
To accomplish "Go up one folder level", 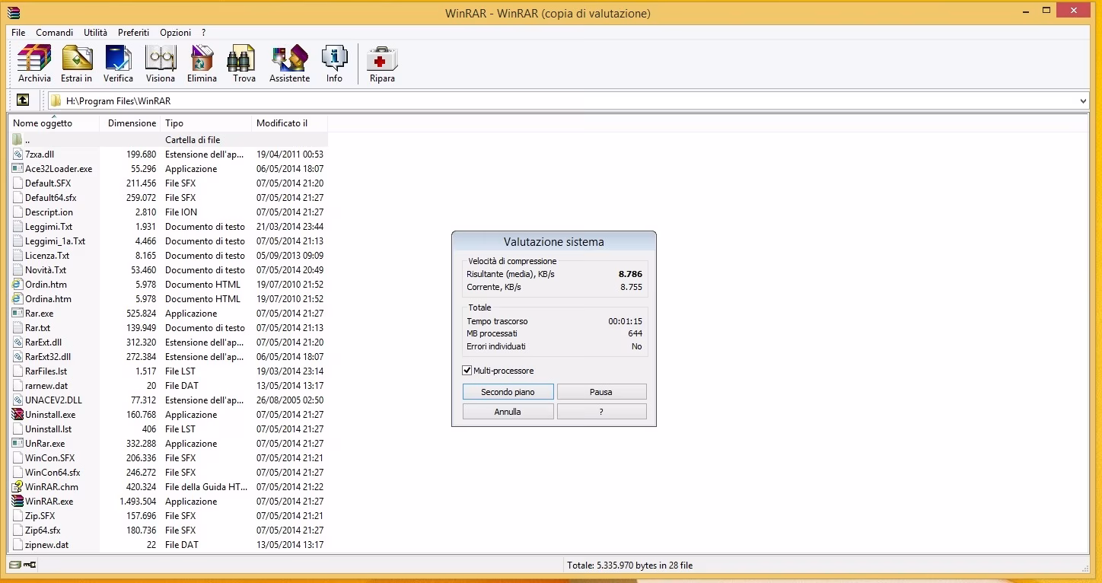I will [23, 100].
